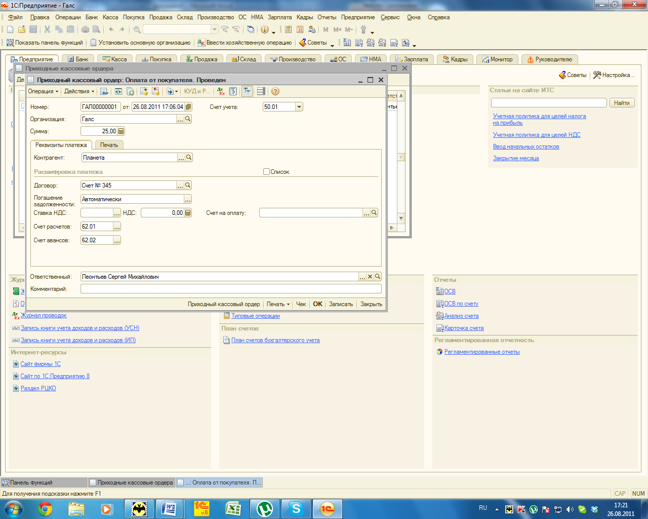Open the calendar picker next to the date field

pyautogui.click(x=188, y=107)
